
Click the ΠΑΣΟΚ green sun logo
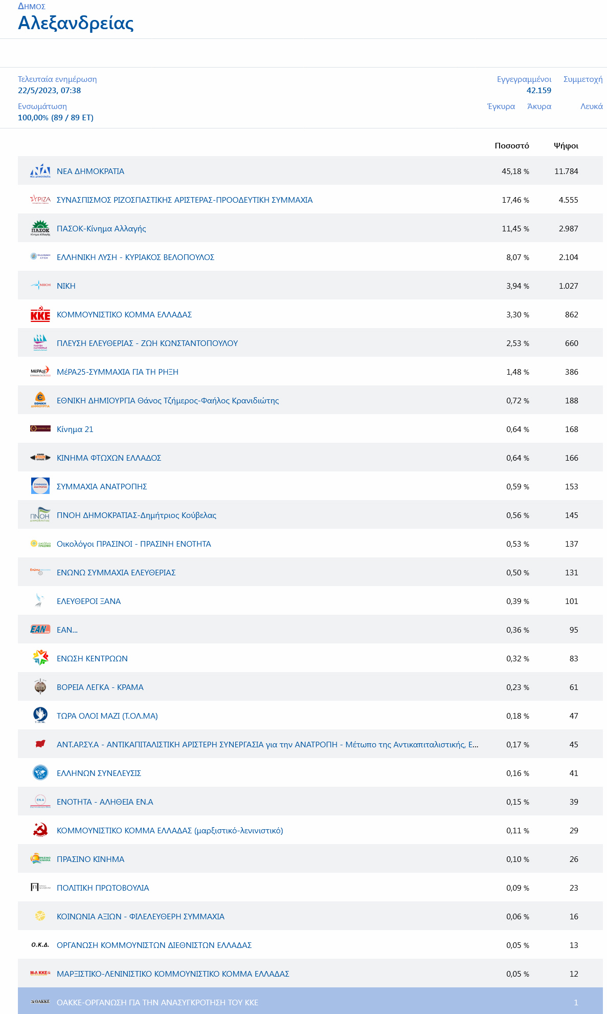[40, 228]
